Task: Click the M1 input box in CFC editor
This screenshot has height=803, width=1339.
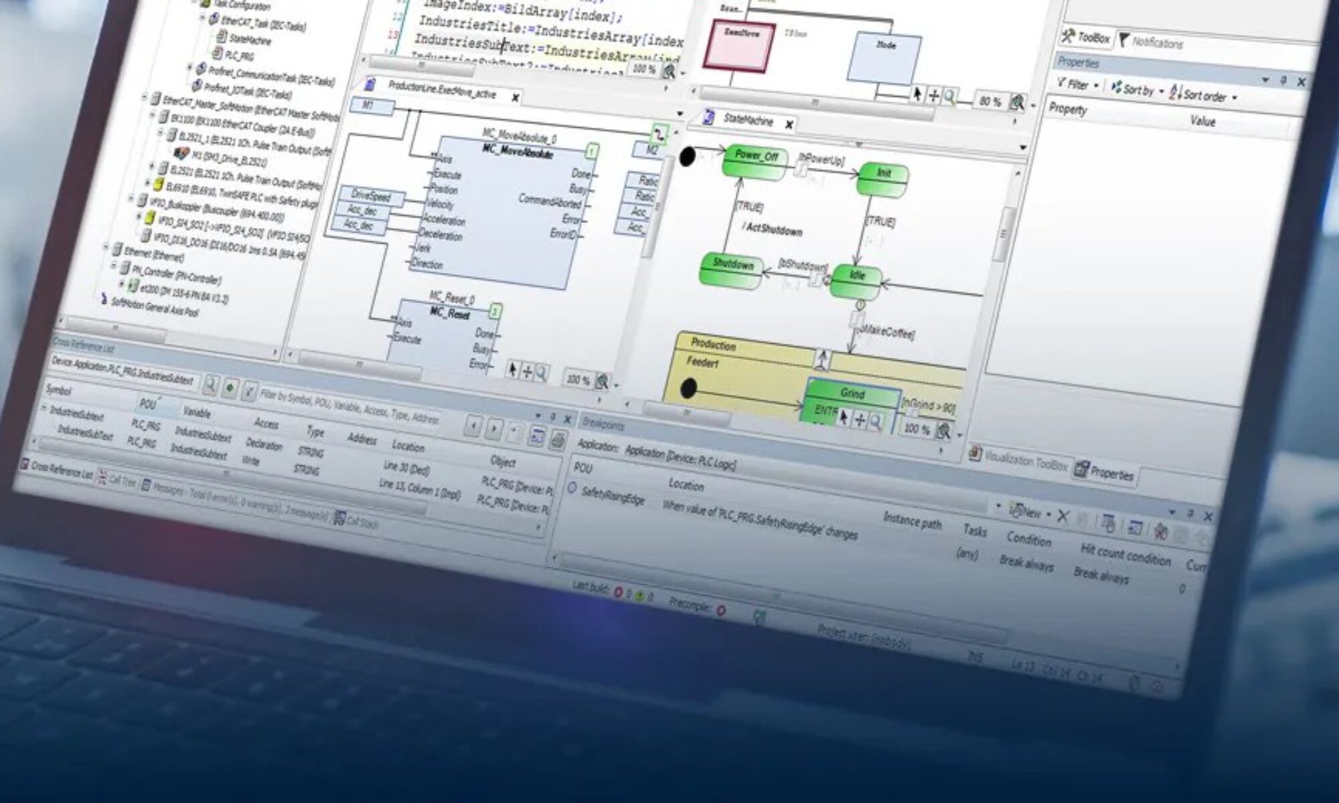Action: [372, 106]
